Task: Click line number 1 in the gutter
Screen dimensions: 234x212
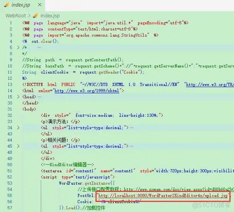Action: coord(11,23)
